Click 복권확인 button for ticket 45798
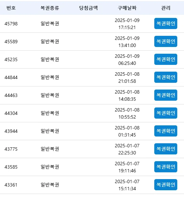 coord(166,24)
